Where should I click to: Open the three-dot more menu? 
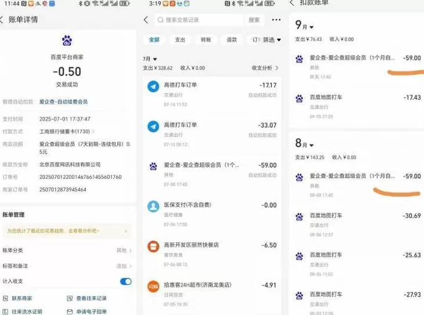pyautogui.click(x=276, y=20)
